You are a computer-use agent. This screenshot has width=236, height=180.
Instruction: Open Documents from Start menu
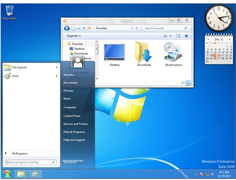pos(71,83)
